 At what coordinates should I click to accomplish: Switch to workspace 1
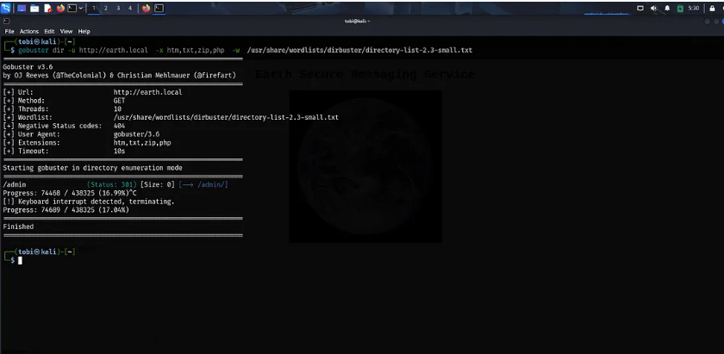[x=94, y=9]
